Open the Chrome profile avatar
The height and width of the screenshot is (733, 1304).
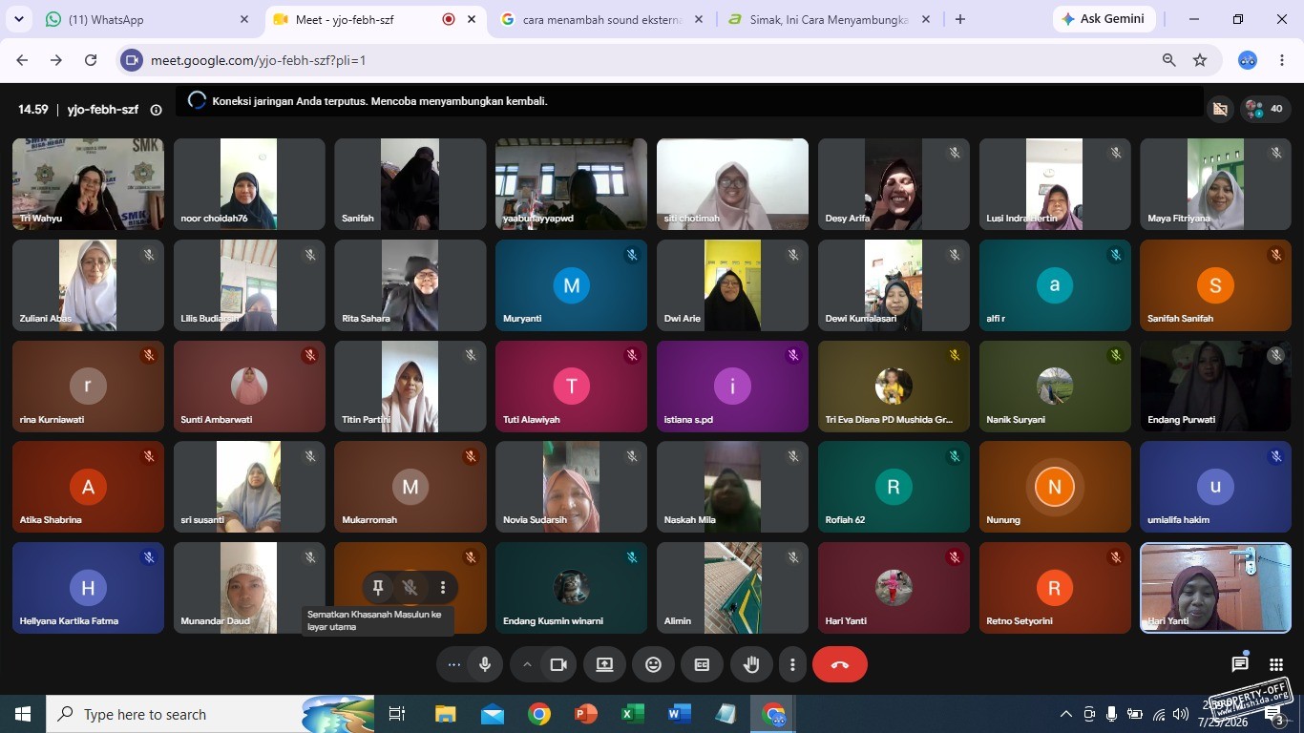click(x=1248, y=60)
